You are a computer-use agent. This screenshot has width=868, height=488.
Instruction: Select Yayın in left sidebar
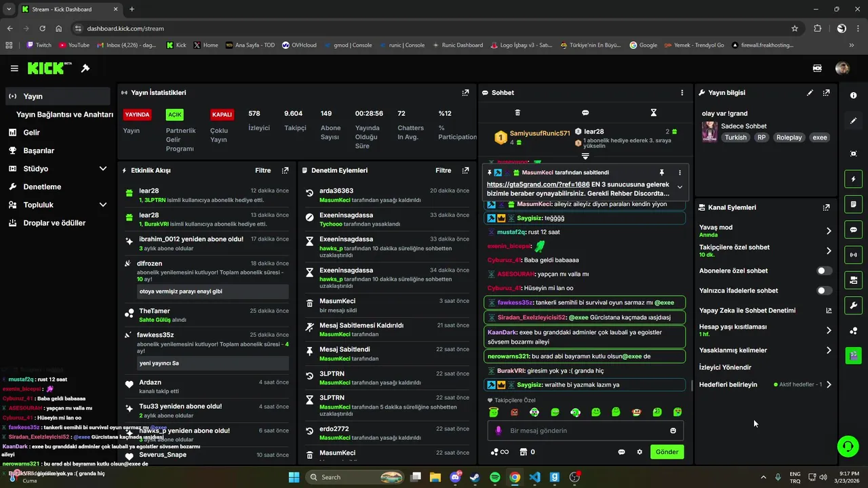click(58, 96)
